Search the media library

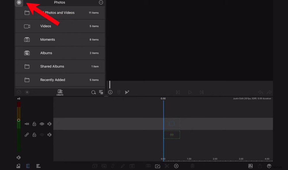tap(94, 92)
